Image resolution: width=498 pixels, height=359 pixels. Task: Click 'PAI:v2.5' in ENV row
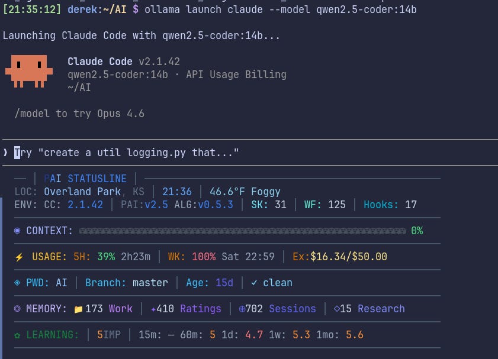point(144,205)
